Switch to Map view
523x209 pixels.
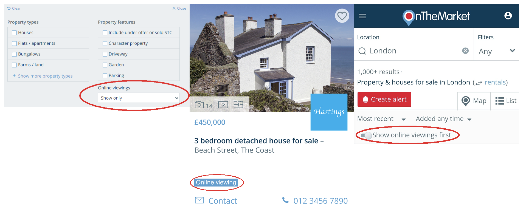point(474,101)
